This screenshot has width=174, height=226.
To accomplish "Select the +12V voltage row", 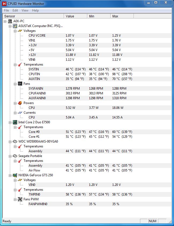I will click(100, 55).
